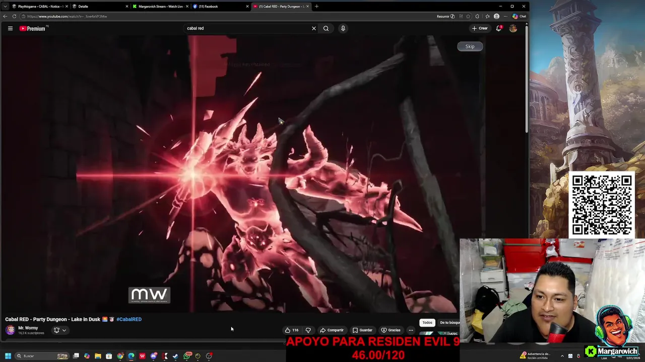The width and height of the screenshot is (645, 362).
Task: Open Mr. Wormy channel avatar
Action: tap(10, 330)
